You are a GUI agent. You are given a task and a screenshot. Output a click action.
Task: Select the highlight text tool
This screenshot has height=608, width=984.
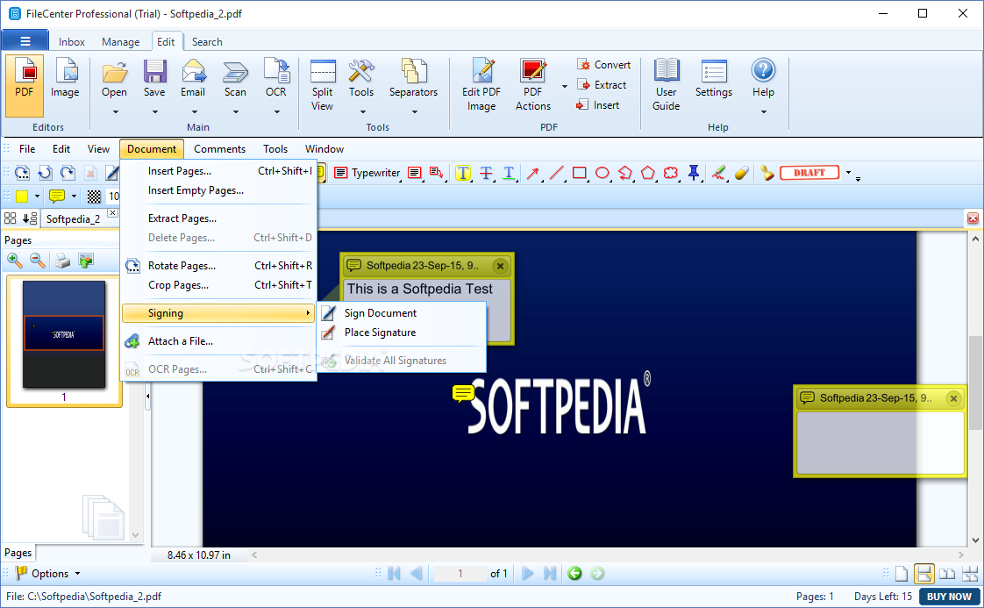pyautogui.click(x=462, y=173)
